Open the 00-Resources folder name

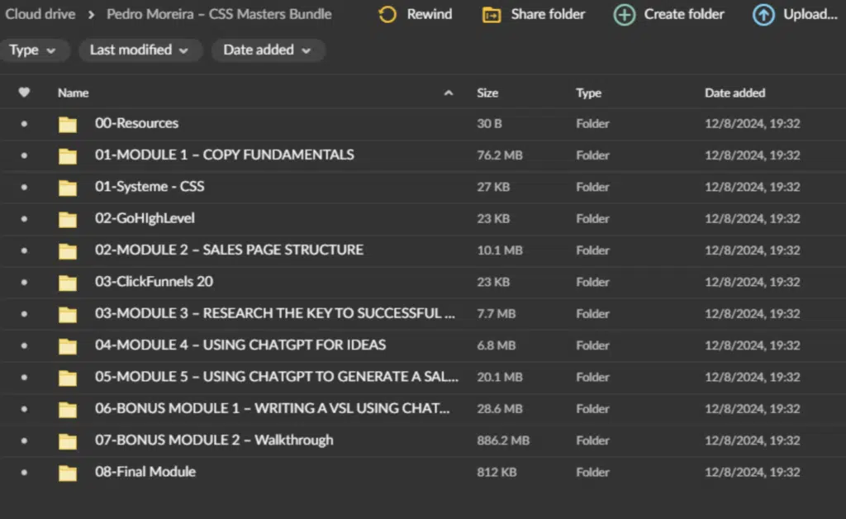(x=136, y=123)
